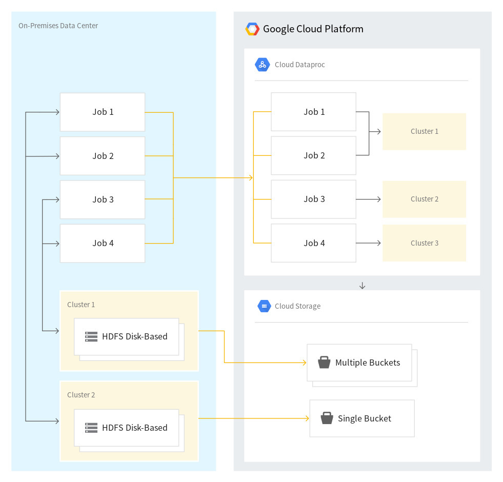The image size is (503, 482).
Task: Select Job 2 box under Cloud Dataproc
Action: 314,156
